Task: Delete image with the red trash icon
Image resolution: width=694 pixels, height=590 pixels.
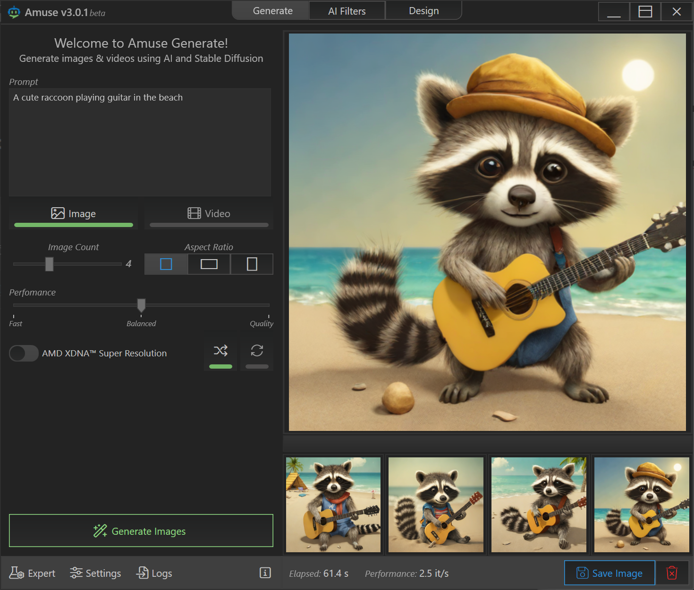Action: tap(671, 573)
